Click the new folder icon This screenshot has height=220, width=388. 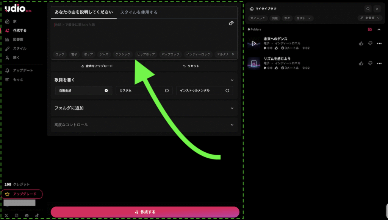370,29
